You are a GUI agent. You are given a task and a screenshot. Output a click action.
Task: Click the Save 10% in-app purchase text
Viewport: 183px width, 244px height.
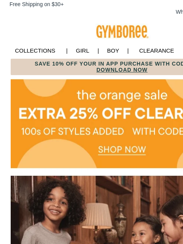point(109,64)
